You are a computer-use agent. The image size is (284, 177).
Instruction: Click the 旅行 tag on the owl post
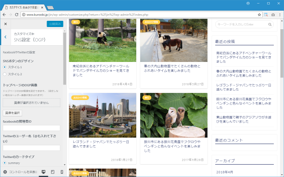147,97
